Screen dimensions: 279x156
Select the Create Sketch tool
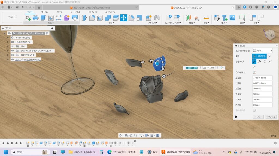click(x=28, y=18)
